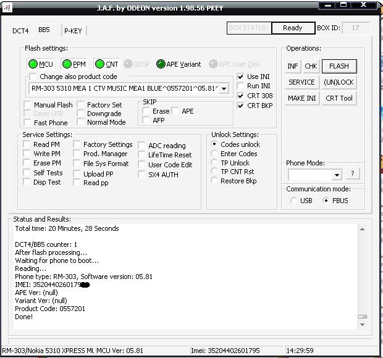Check the Upload PP option
The height and width of the screenshot is (358, 383).
point(77,173)
